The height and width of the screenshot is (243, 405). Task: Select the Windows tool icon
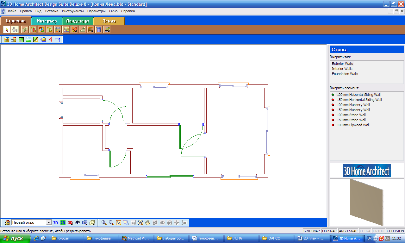coord(41,29)
